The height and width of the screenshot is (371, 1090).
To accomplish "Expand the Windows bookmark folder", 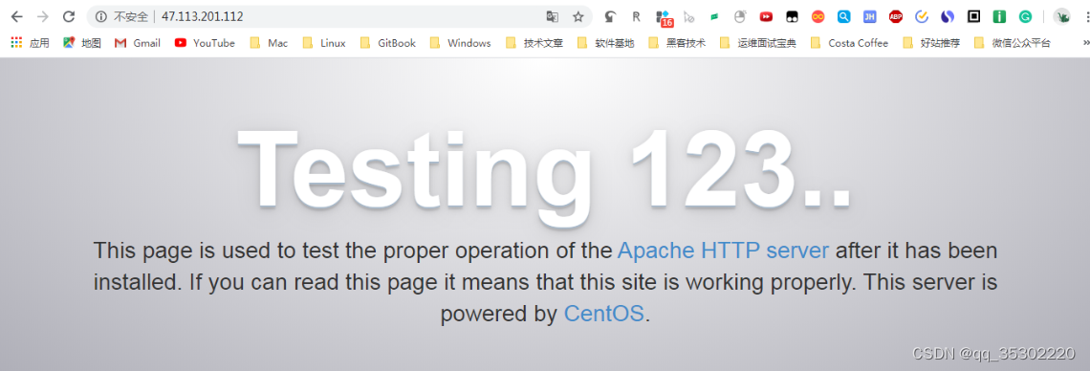I will tap(460, 43).
